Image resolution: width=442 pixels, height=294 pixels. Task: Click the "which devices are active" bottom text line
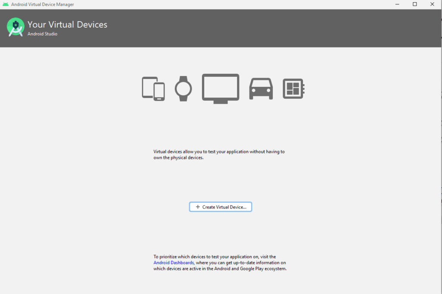point(220,269)
